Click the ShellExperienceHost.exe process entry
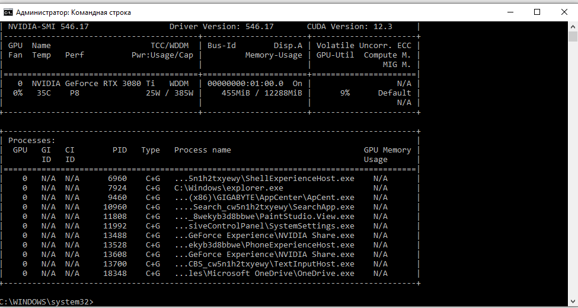The image size is (578, 308). coord(264,178)
